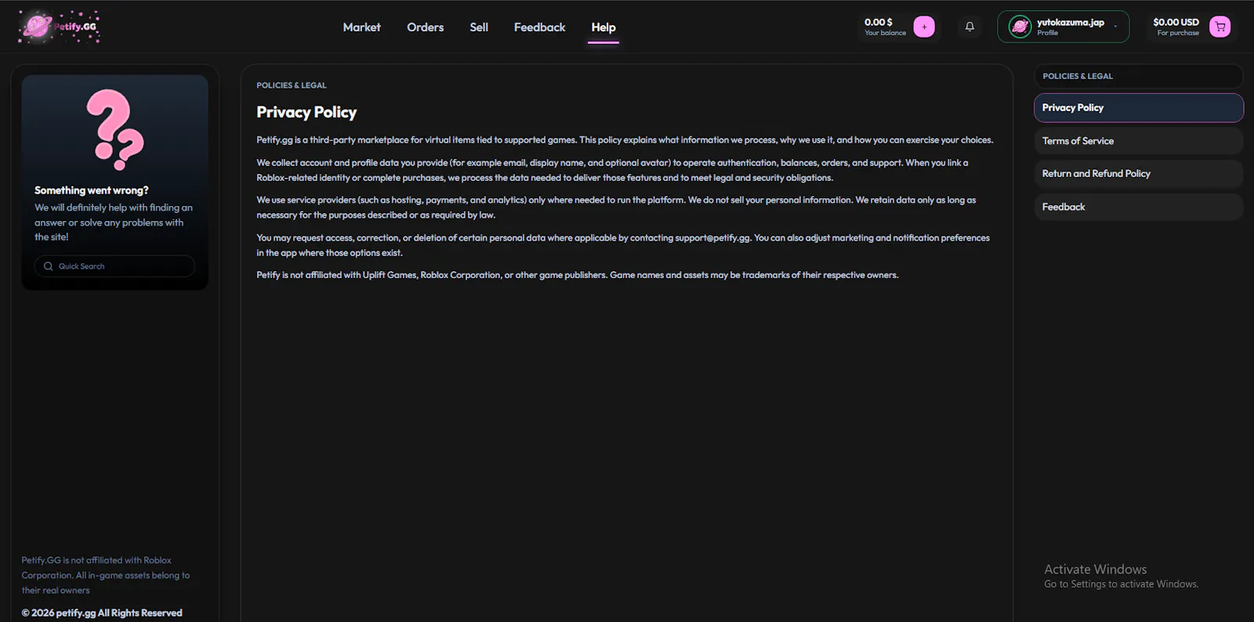Click the not affiliated with Roblox disclaimer in the left sidebar footer
The image size is (1254, 622).
pos(106,575)
